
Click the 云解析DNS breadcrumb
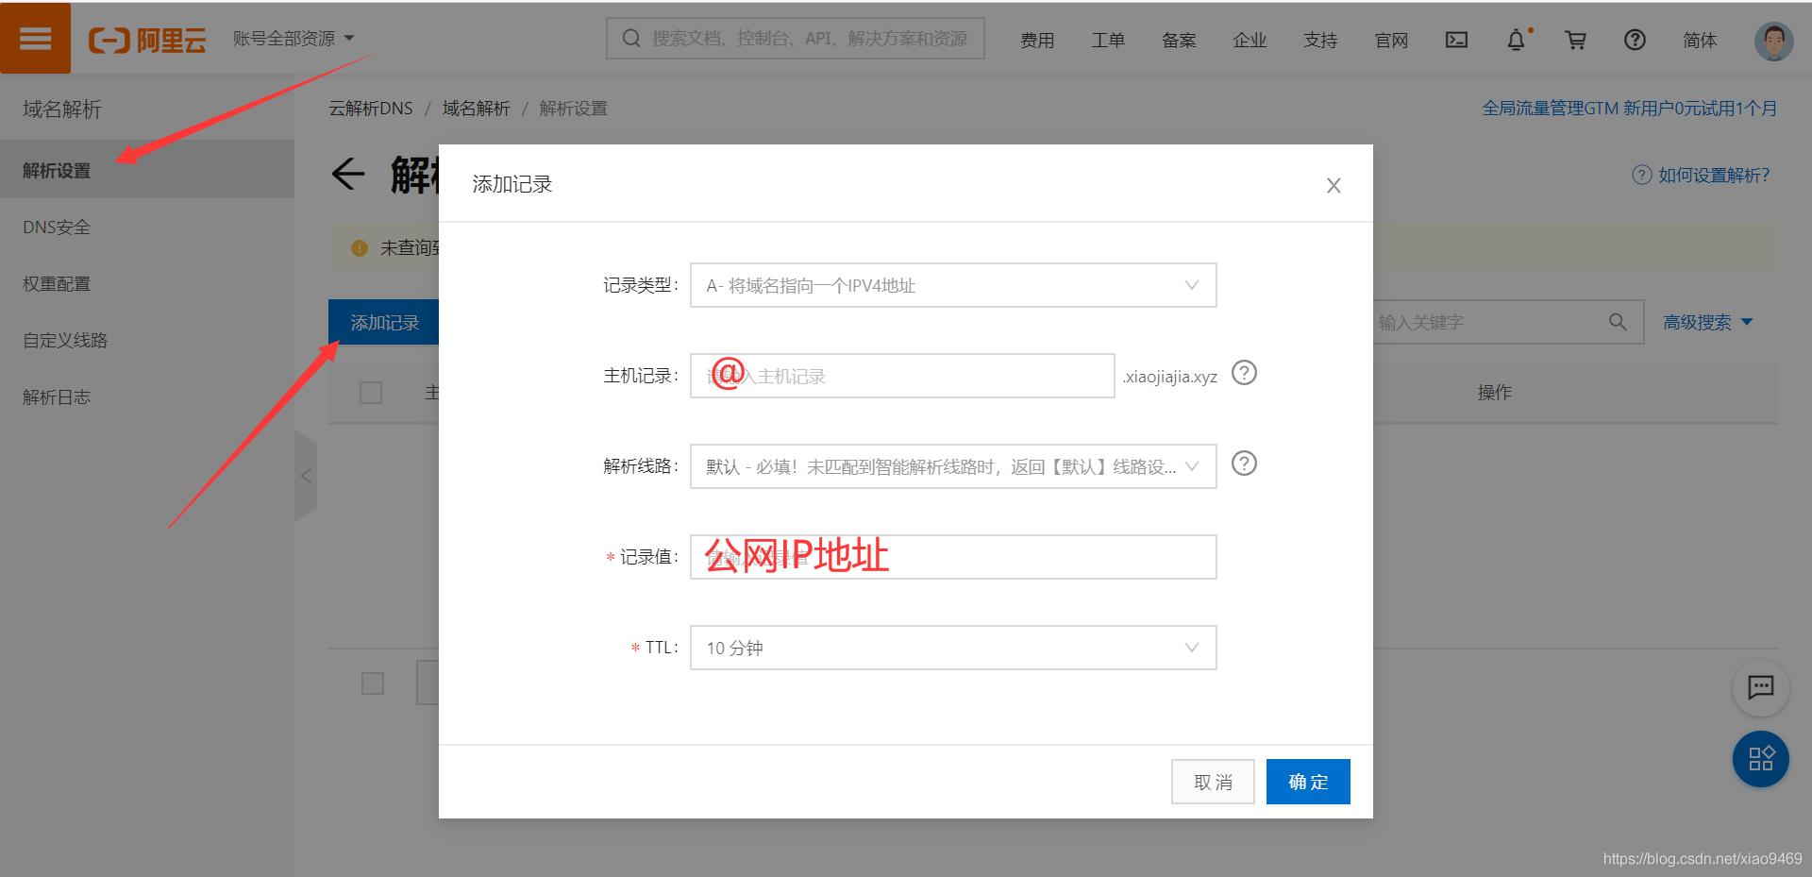pos(371,109)
